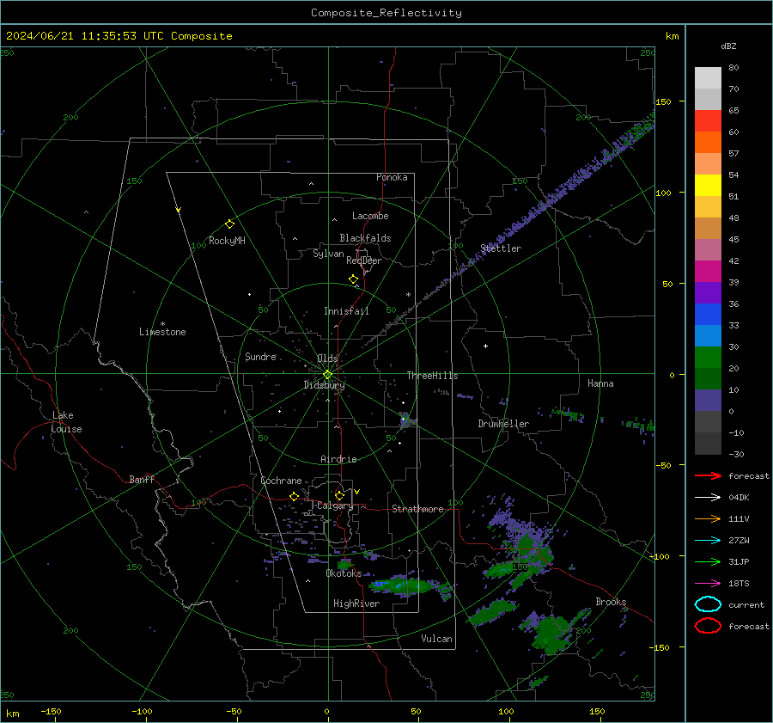Click the red forecast ellipse in legend
The height and width of the screenshot is (723, 773).
(708, 626)
